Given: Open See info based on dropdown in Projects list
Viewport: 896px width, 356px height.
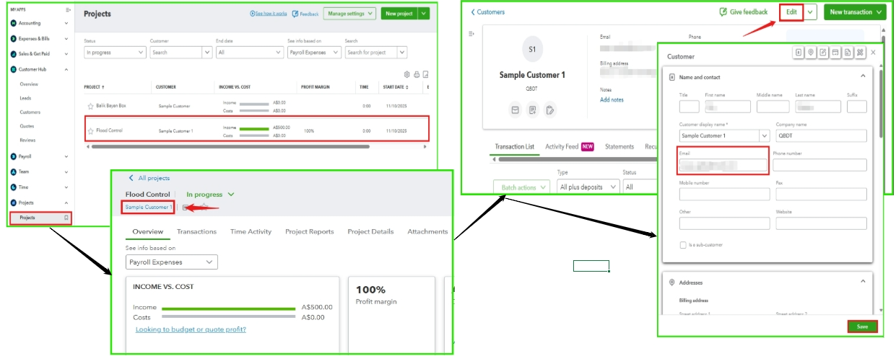Looking at the screenshot, I should tap(316, 53).
